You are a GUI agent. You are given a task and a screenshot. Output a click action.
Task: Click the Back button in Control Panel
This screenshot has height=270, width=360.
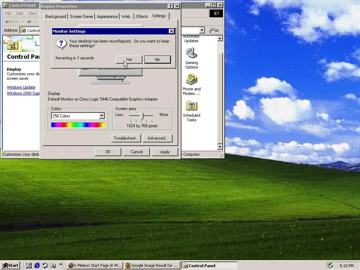12,22
